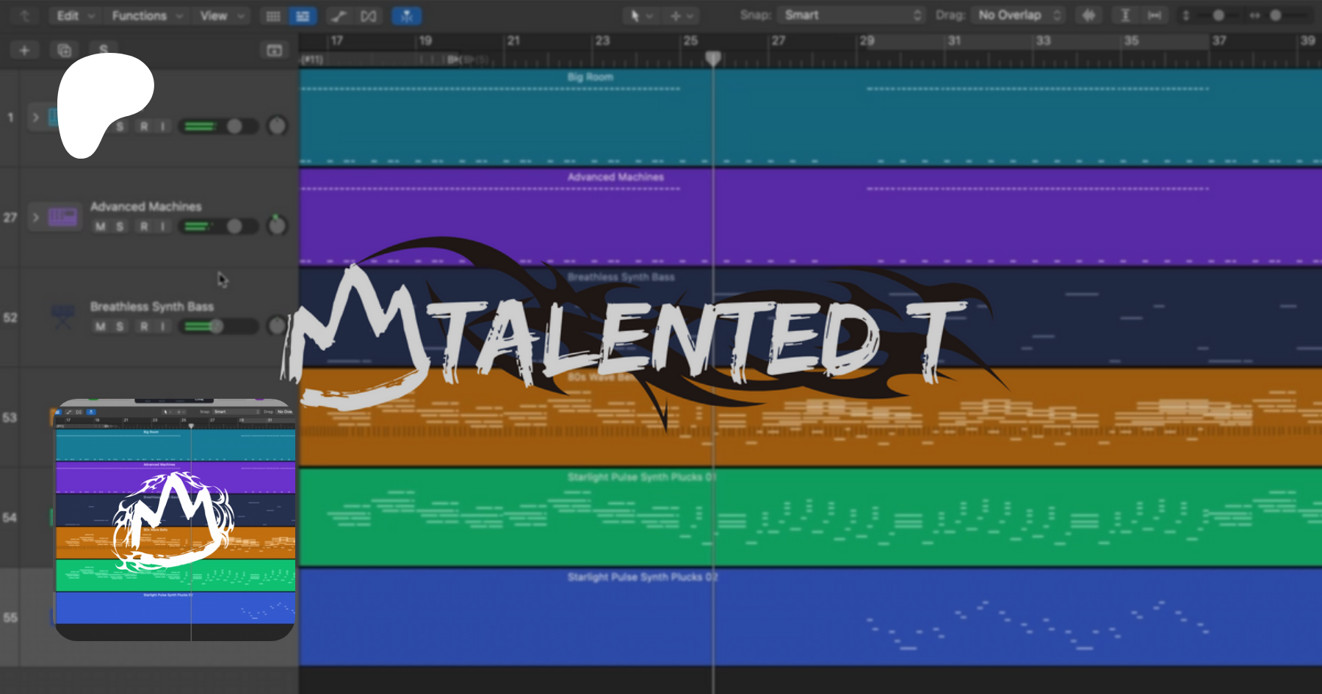Click the automation curve icon
The image size is (1322, 694).
pyautogui.click(x=339, y=16)
